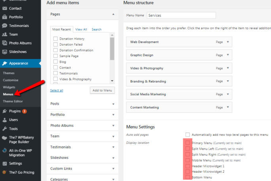Switch to the View All tab
Image resolution: width=271 pixels, height=181 pixels.
pyautogui.click(x=81, y=29)
